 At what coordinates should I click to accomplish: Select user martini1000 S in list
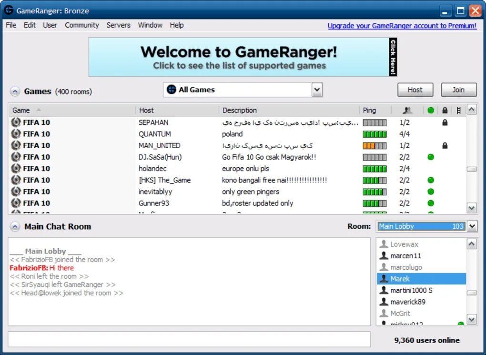coord(422,290)
